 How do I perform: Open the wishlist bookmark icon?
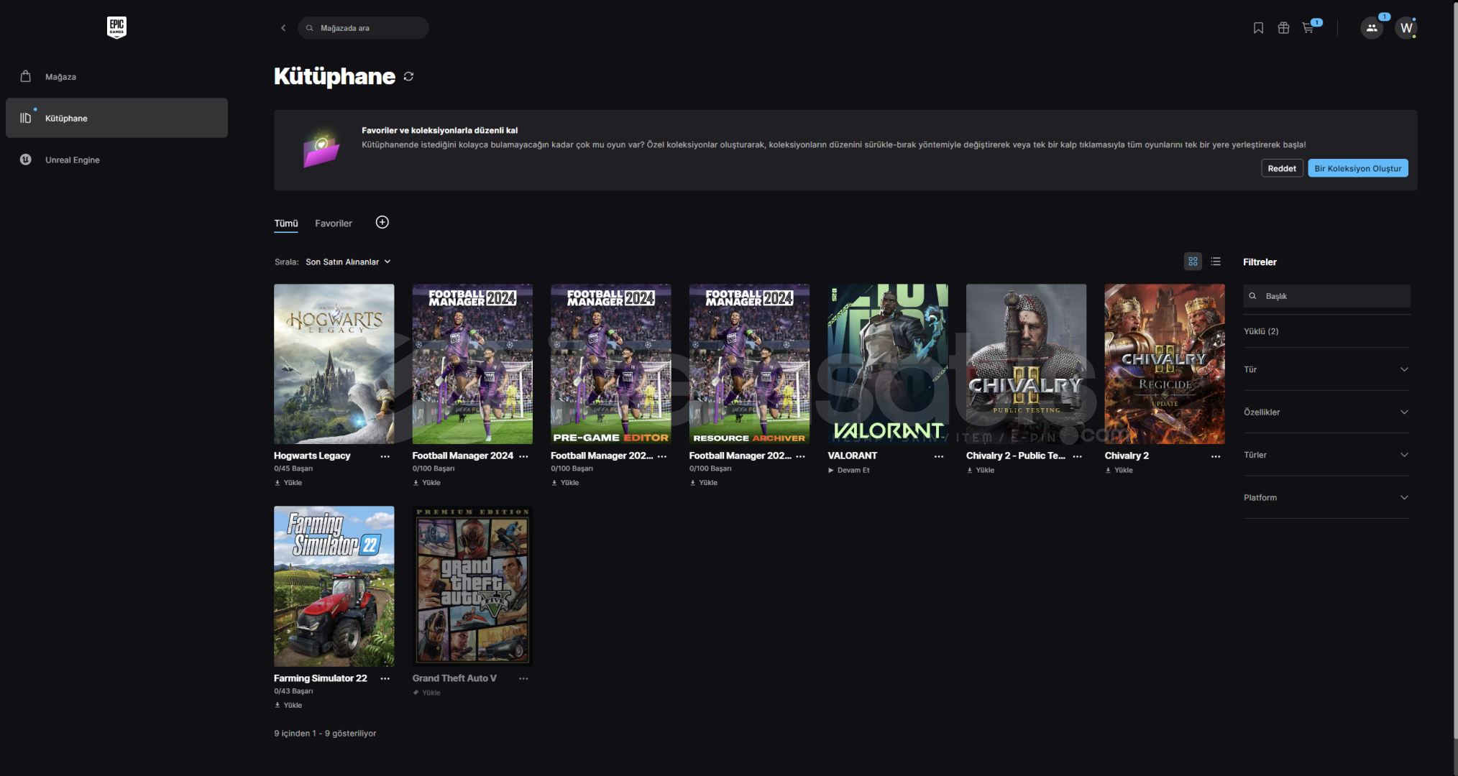click(x=1258, y=28)
